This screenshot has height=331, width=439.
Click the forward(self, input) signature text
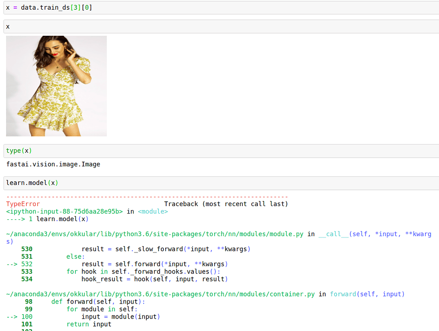pyautogui.click(x=370, y=293)
